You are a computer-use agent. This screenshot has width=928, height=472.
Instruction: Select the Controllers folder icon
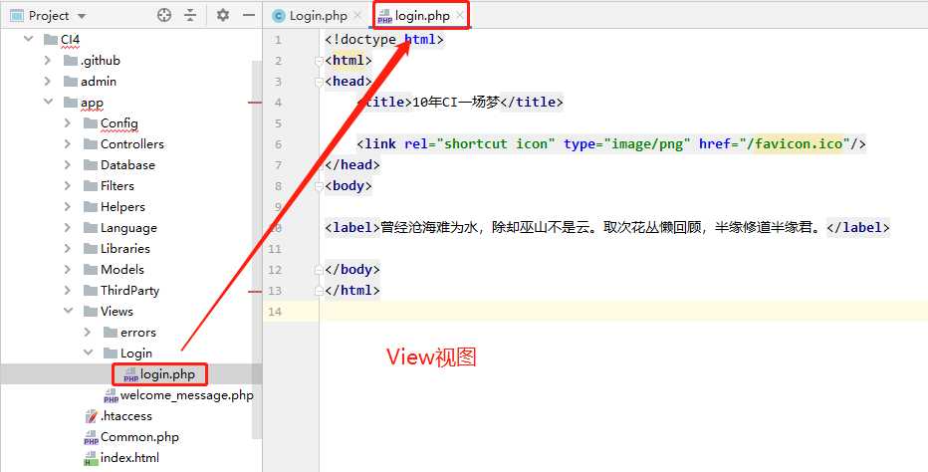(91, 144)
